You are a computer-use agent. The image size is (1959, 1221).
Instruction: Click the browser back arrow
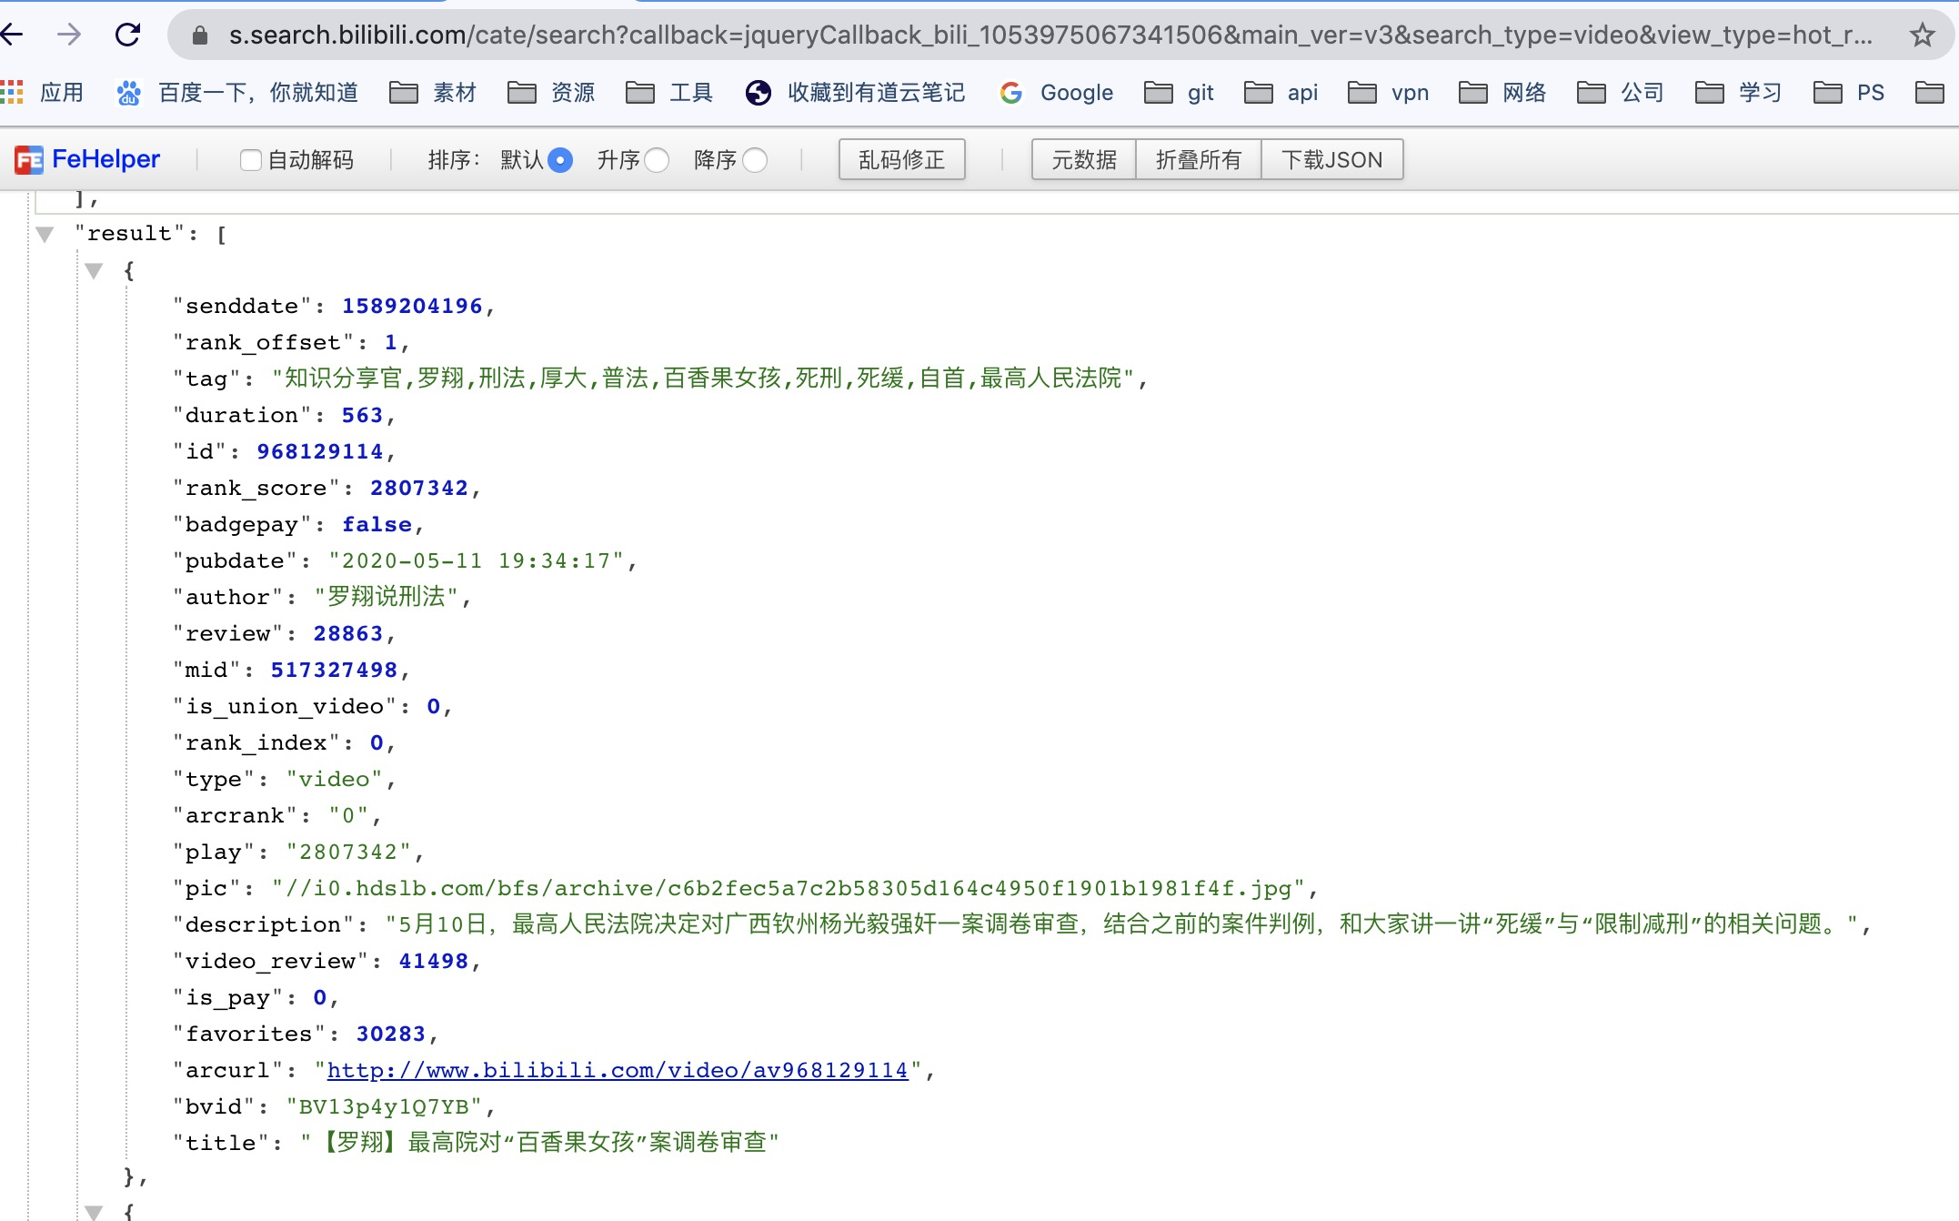[x=13, y=35]
